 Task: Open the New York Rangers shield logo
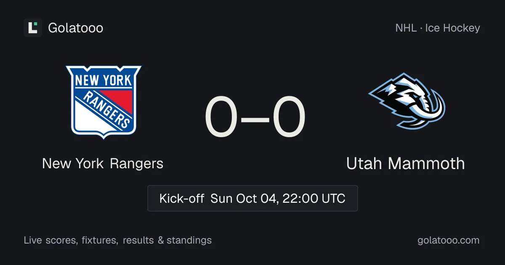(x=104, y=102)
